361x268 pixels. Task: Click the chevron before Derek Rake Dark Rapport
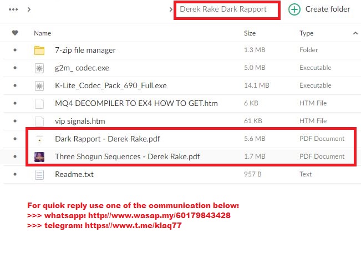click(x=171, y=9)
